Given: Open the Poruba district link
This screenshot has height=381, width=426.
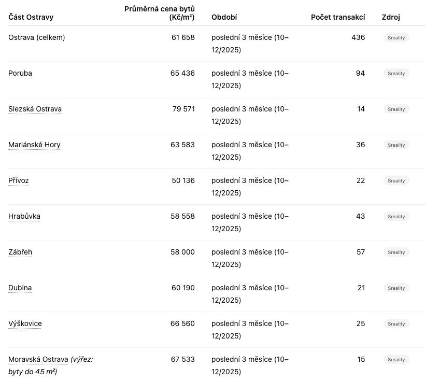Looking at the screenshot, I should (20, 73).
